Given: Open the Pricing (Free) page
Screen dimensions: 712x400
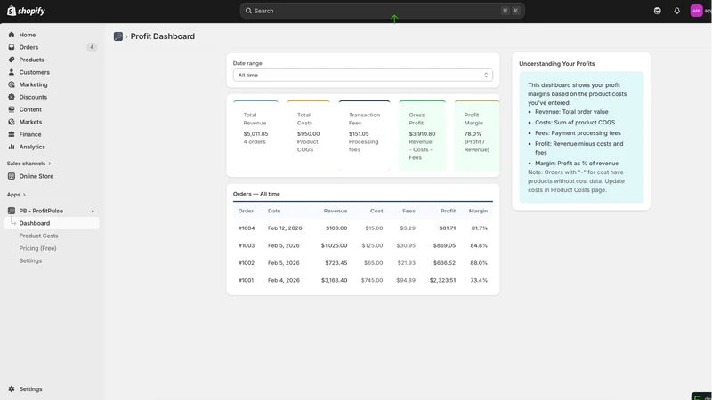Looking at the screenshot, I should 37,248.
